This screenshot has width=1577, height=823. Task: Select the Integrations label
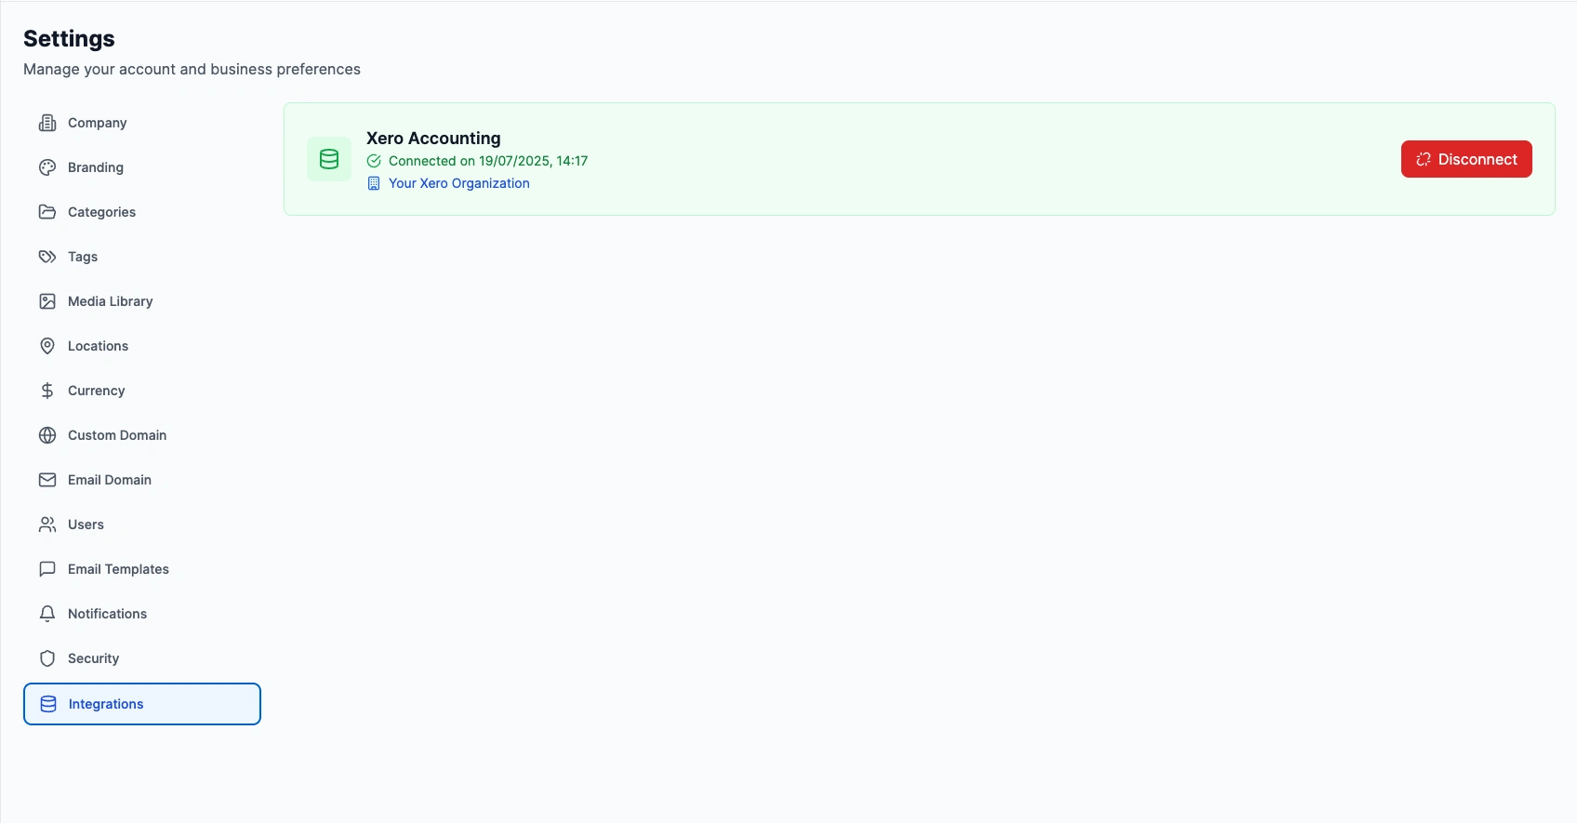coord(106,704)
